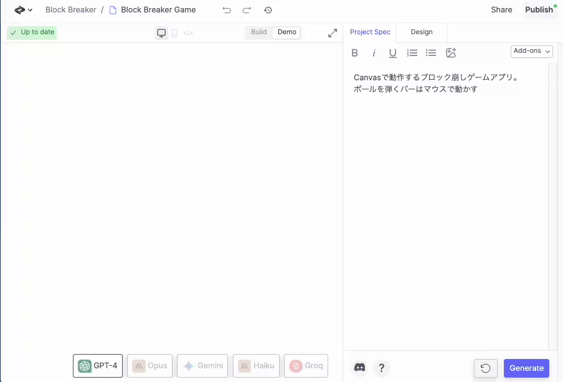Switch to desktop preview mode
Viewport: 563px width, 382px height.
[161, 33]
